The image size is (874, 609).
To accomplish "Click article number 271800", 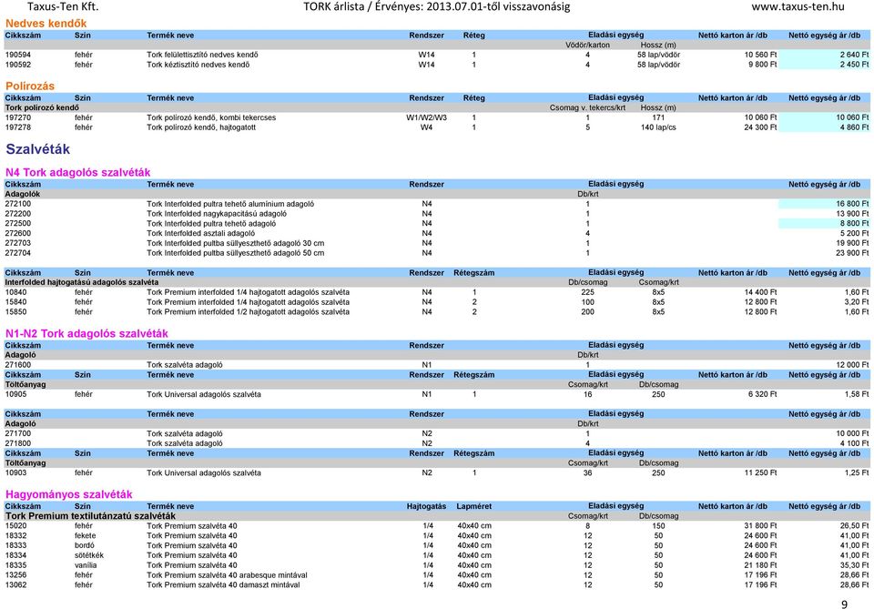I will point(18,443).
